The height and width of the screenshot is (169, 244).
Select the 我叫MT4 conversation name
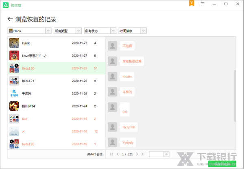click(28, 106)
